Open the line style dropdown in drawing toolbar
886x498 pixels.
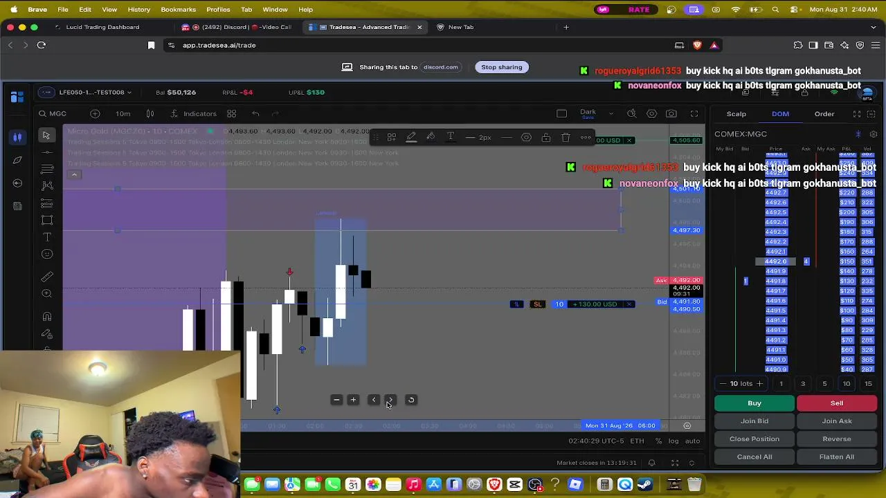click(x=507, y=137)
